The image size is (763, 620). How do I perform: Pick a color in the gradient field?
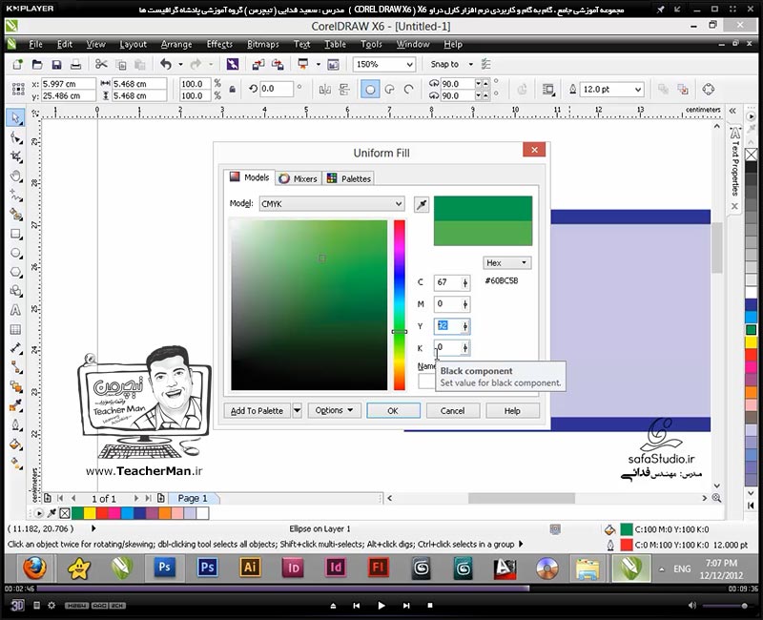click(309, 305)
